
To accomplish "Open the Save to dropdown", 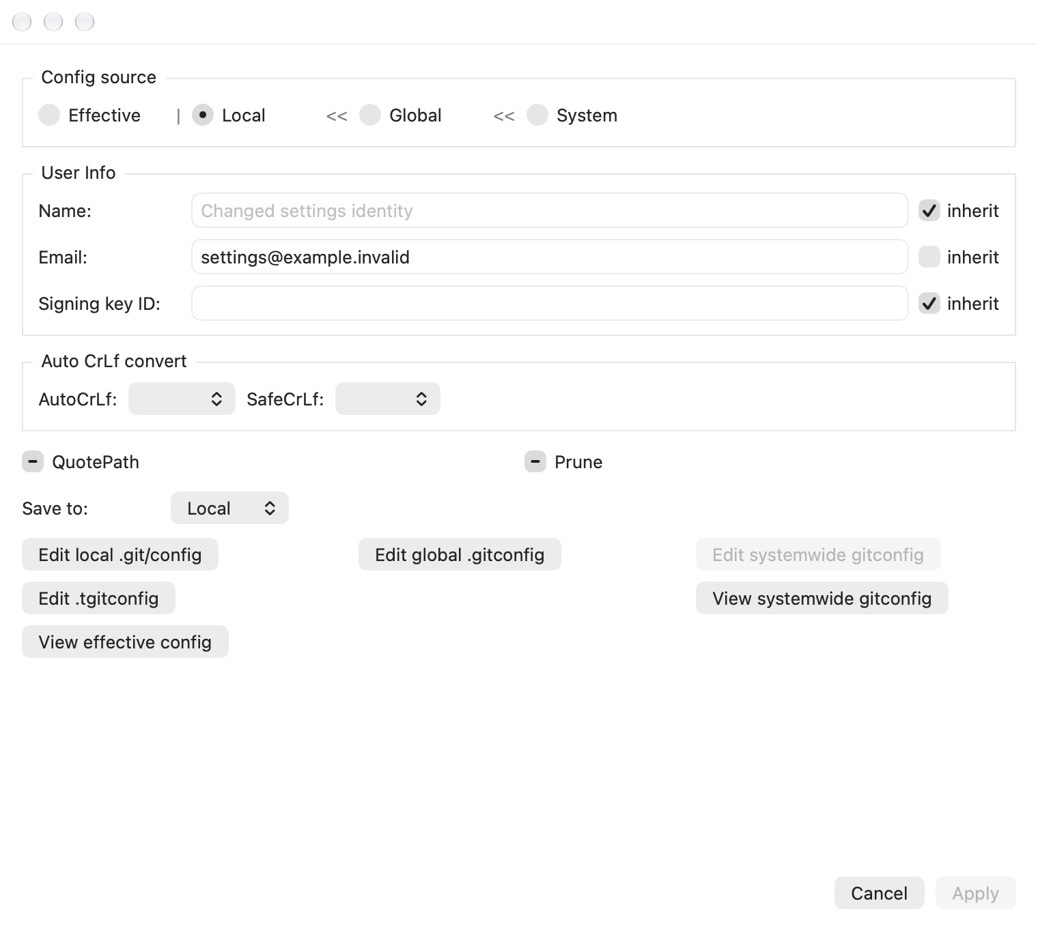I will tap(229, 509).
